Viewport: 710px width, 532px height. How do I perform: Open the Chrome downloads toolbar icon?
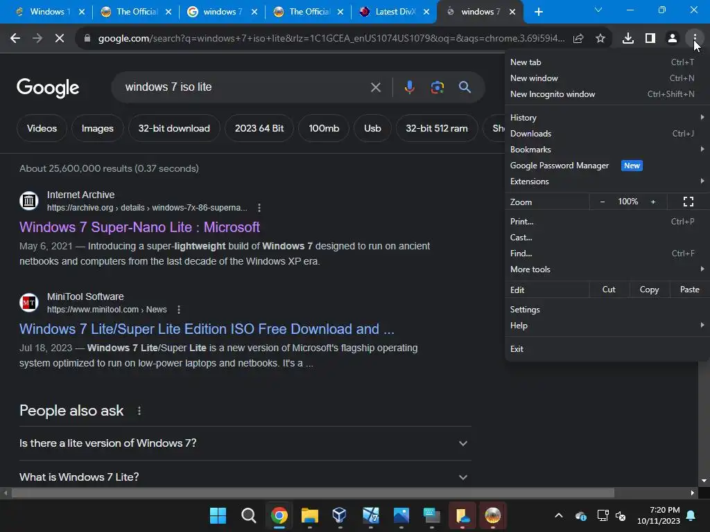[628, 39]
